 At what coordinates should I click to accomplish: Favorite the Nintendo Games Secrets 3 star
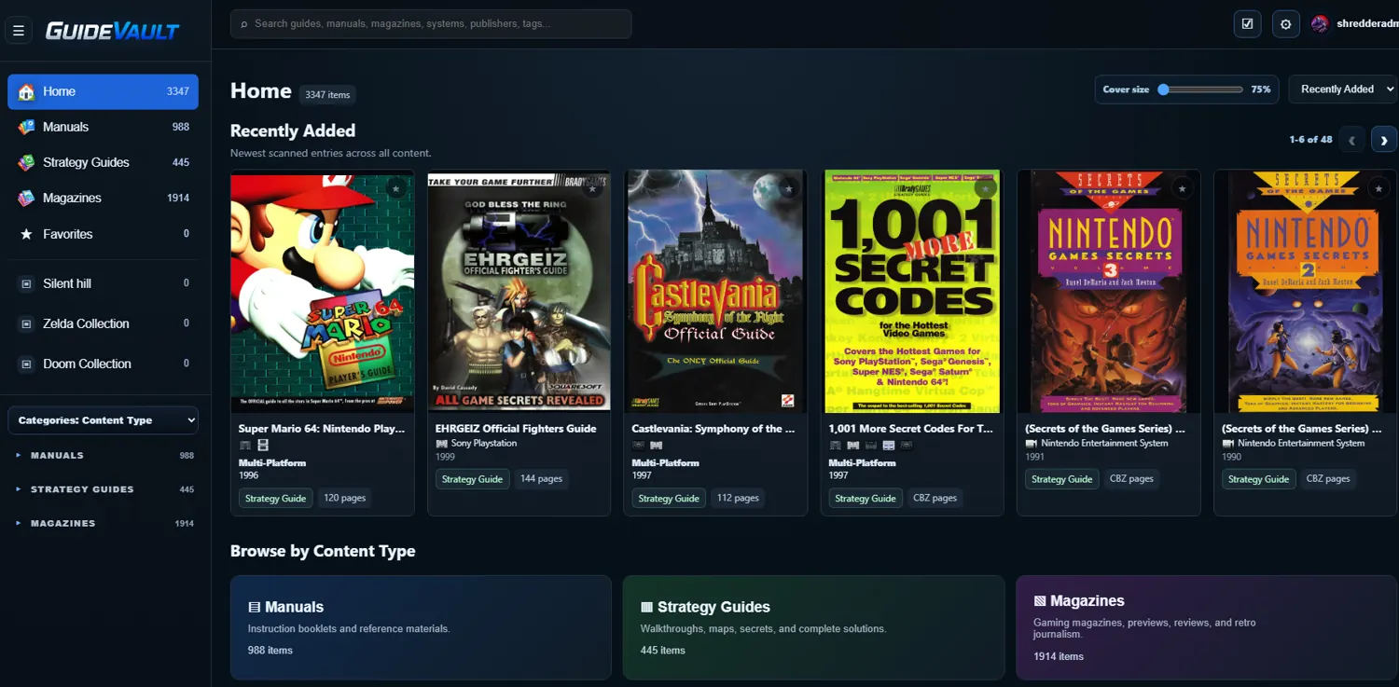click(1183, 188)
